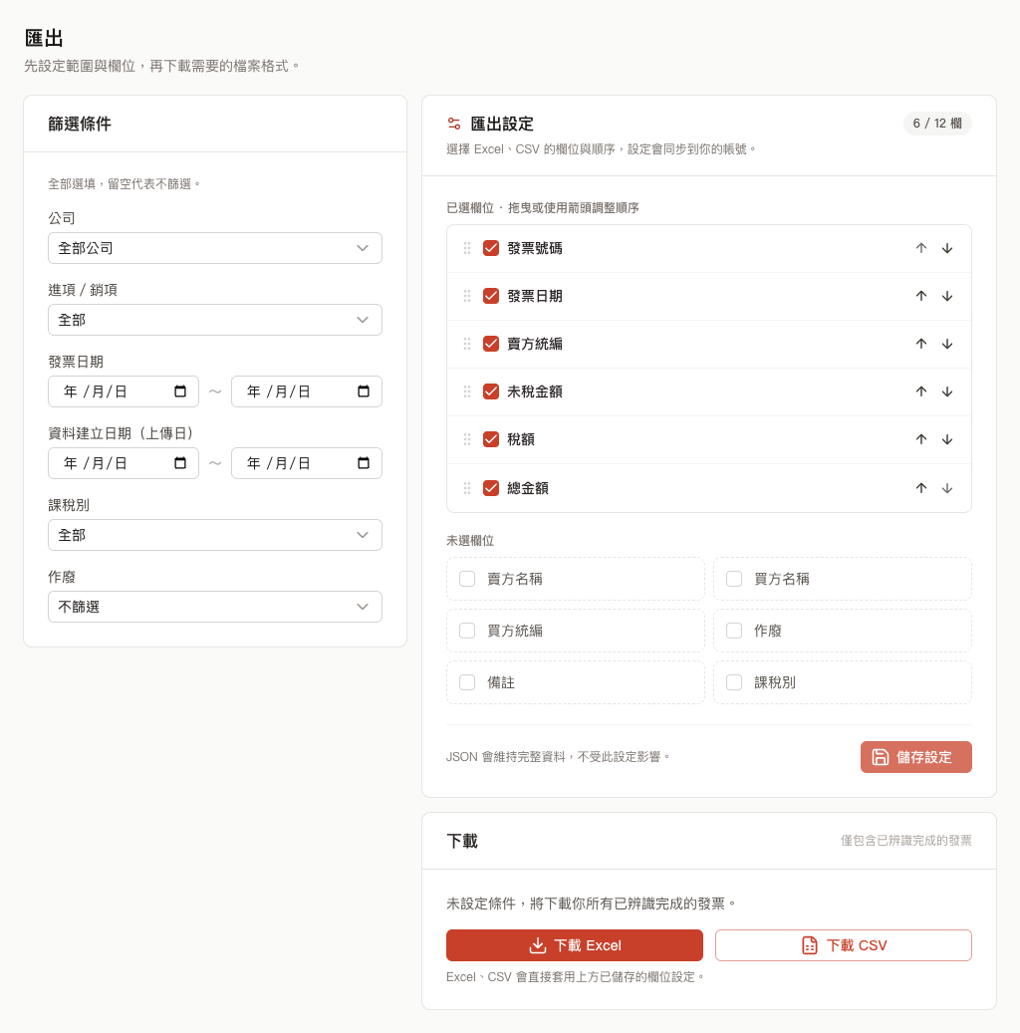The width and height of the screenshot is (1020, 1033).
Task: Click the 資料建立日期 start date field
Action: (x=124, y=463)
